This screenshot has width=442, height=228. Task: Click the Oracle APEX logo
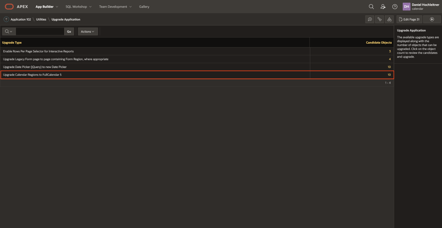coord(16,7)
